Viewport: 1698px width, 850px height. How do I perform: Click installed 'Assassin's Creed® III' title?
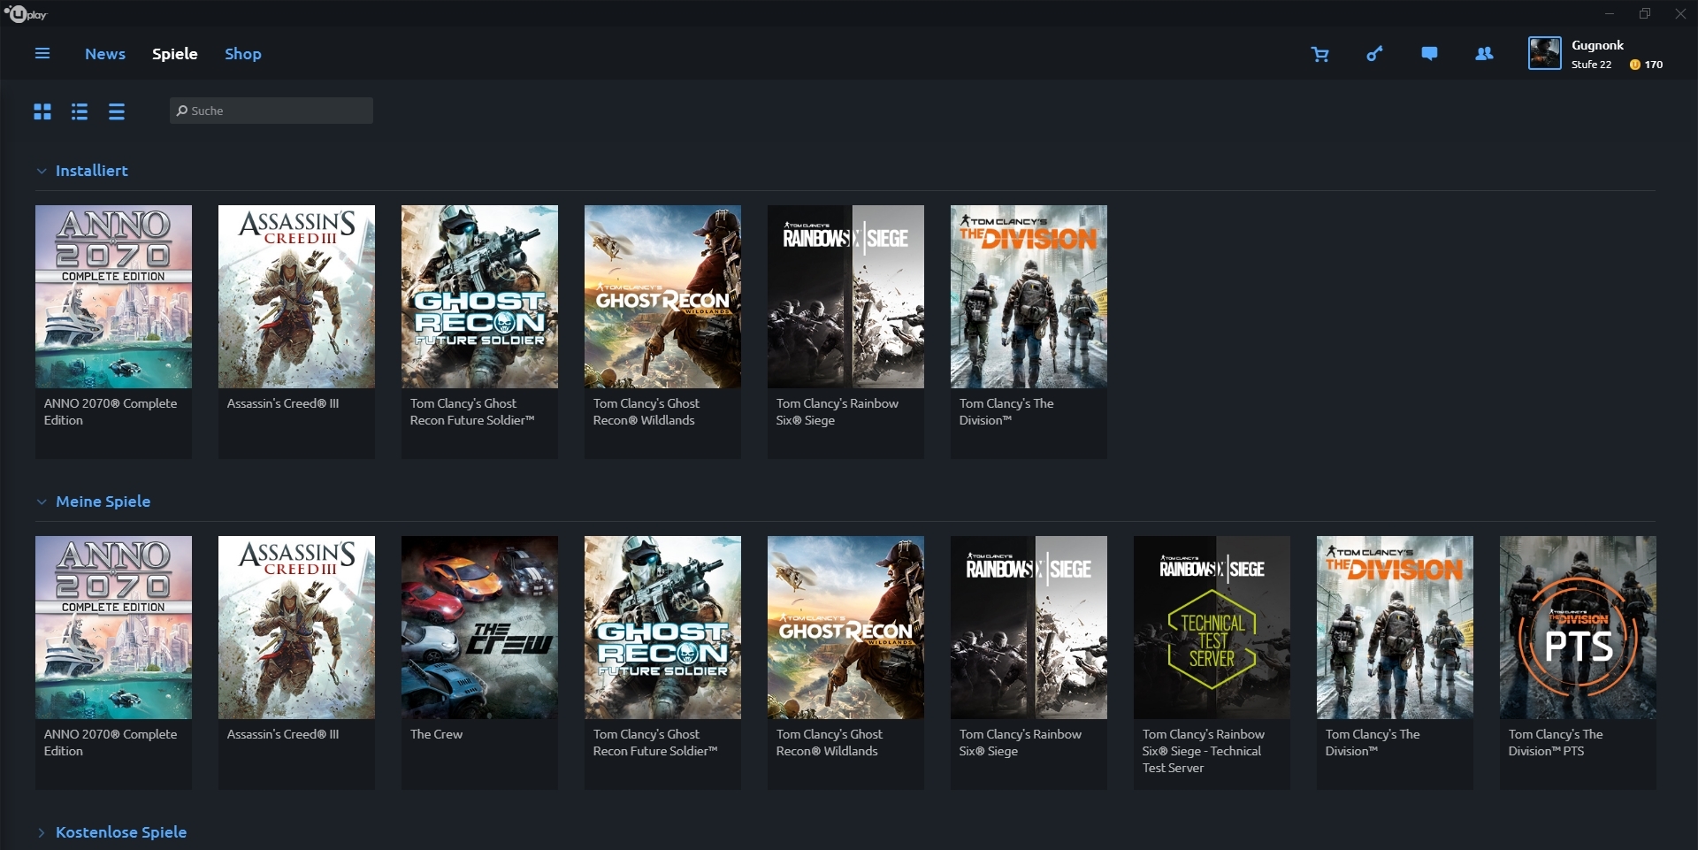[x=283, y=403]
